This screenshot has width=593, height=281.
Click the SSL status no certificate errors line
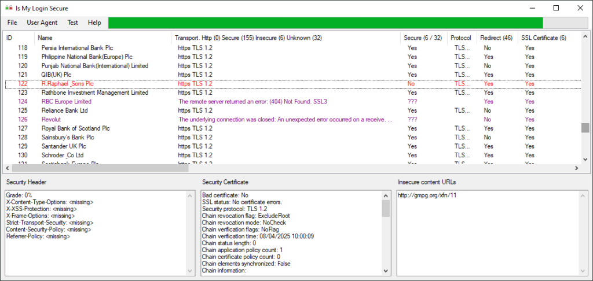click(242, 202)
